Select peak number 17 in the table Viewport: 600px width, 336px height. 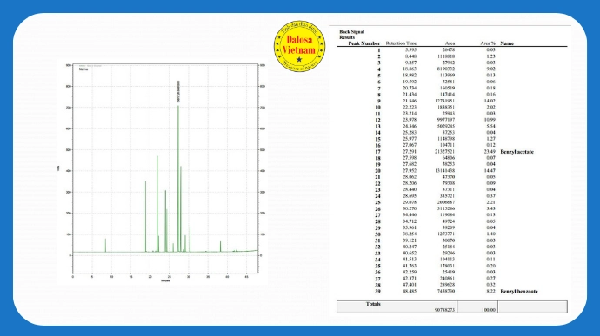[377, 152]
